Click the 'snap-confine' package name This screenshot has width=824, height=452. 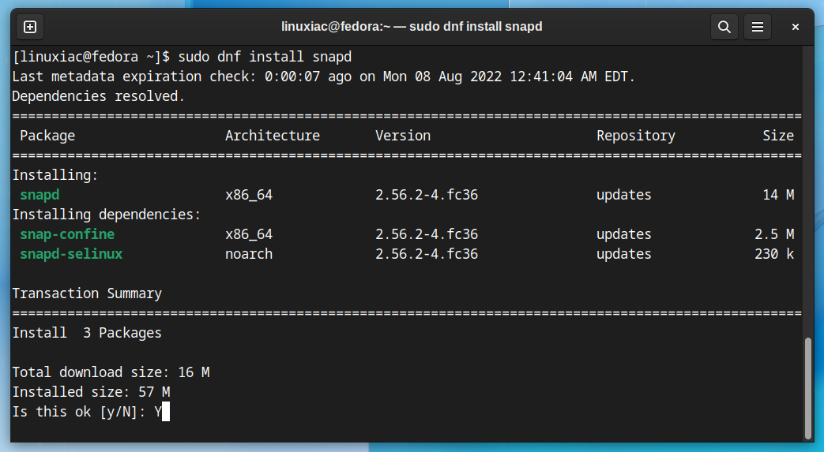click(67, 234)
